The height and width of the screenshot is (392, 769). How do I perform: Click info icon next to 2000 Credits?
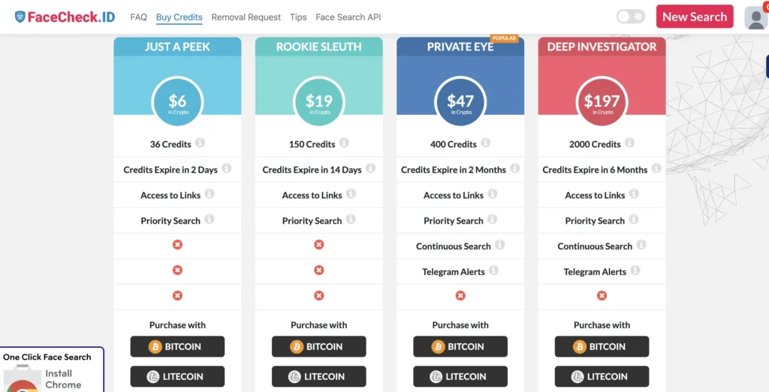[629, 143]
